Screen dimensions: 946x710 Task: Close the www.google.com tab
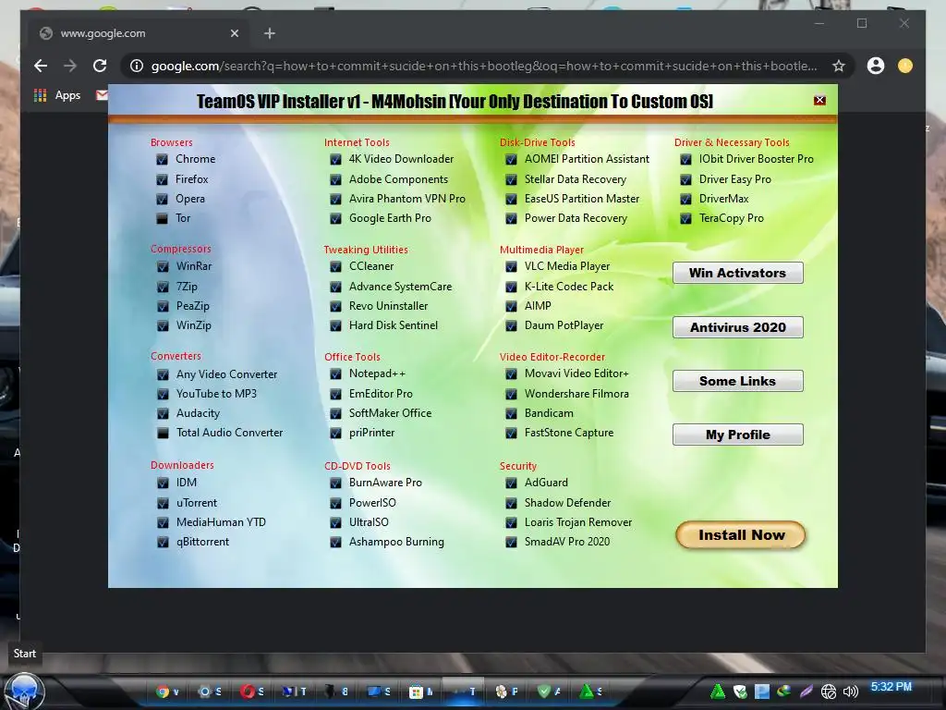235,33
